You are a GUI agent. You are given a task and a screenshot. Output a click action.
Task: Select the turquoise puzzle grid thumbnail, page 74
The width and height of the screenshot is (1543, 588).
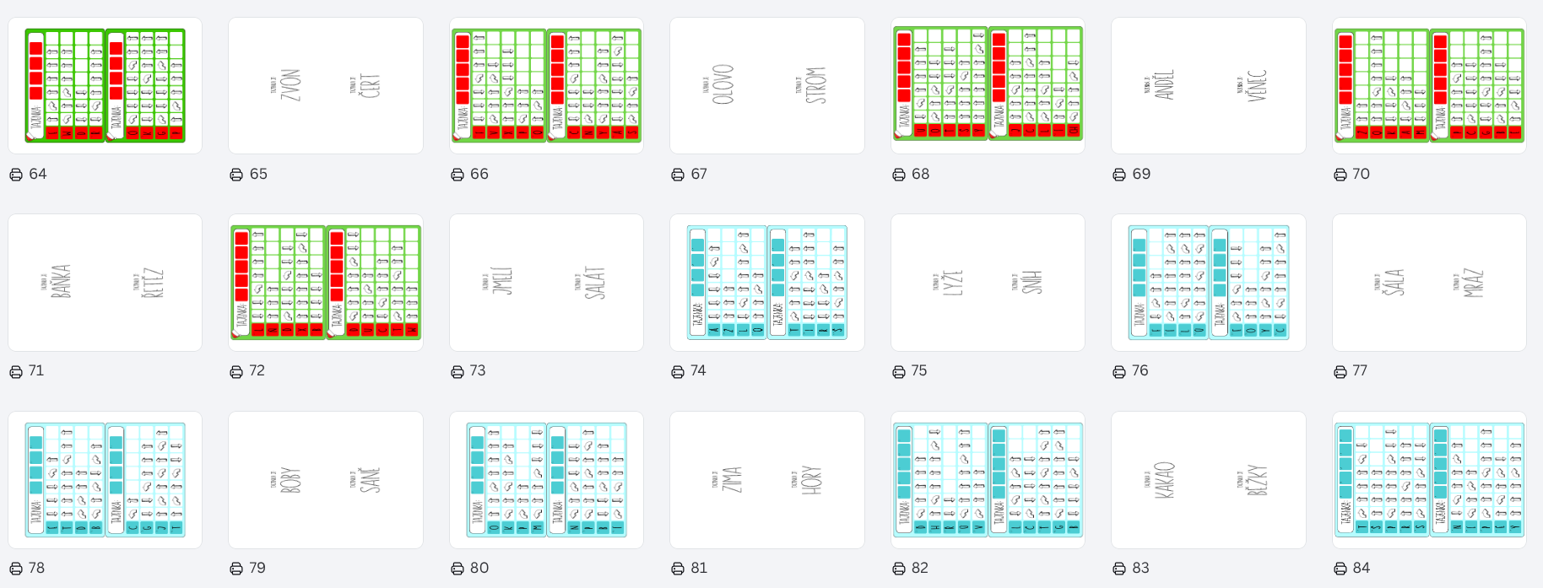click(766, 283)
